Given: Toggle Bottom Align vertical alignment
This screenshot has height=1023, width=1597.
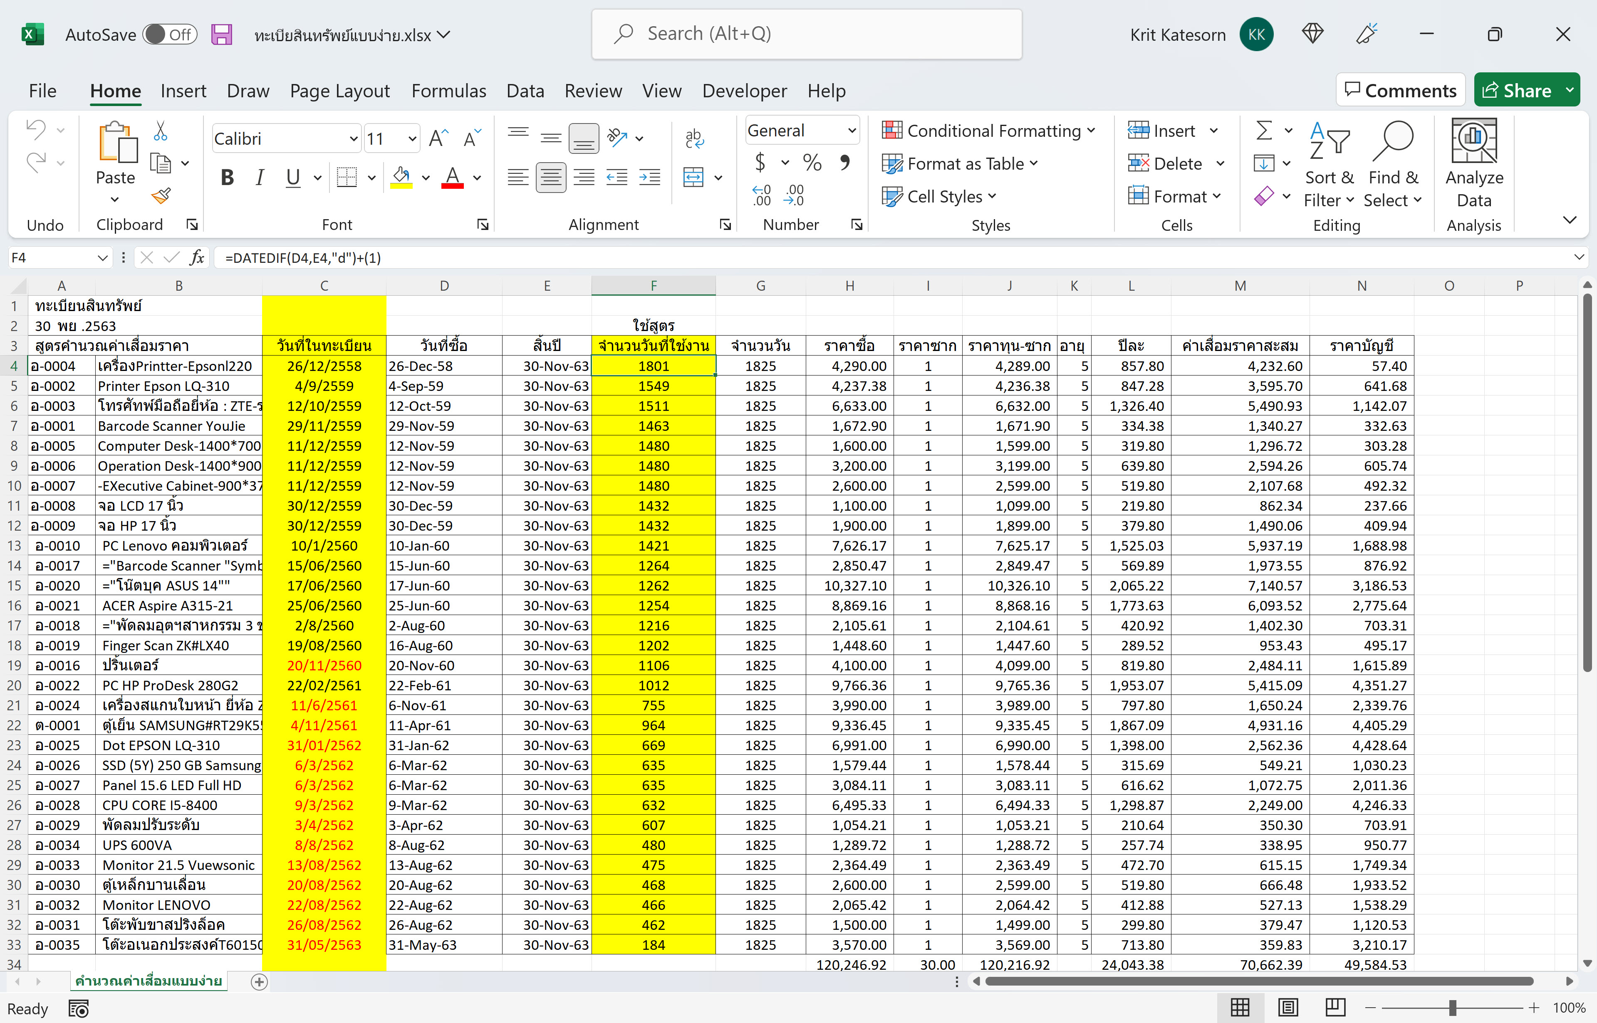Looking at the screenshot, I should click(584, 138).
